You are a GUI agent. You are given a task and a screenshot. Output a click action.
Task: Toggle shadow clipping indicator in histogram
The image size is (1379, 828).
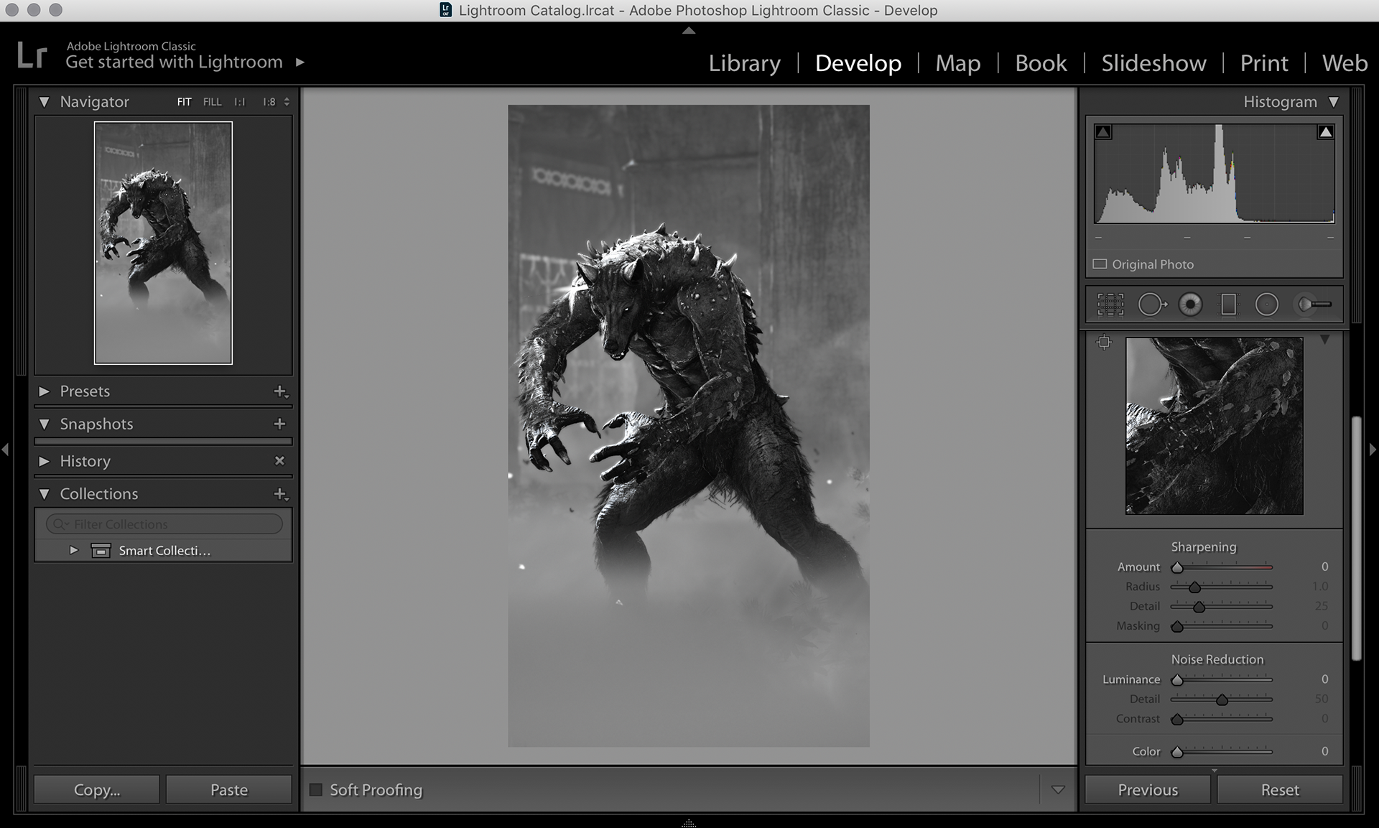coord(1103,132)
